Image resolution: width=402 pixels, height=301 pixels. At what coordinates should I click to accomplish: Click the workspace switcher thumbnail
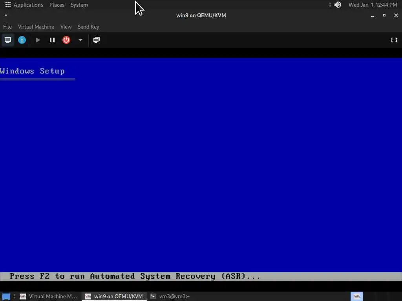point(356,296)
